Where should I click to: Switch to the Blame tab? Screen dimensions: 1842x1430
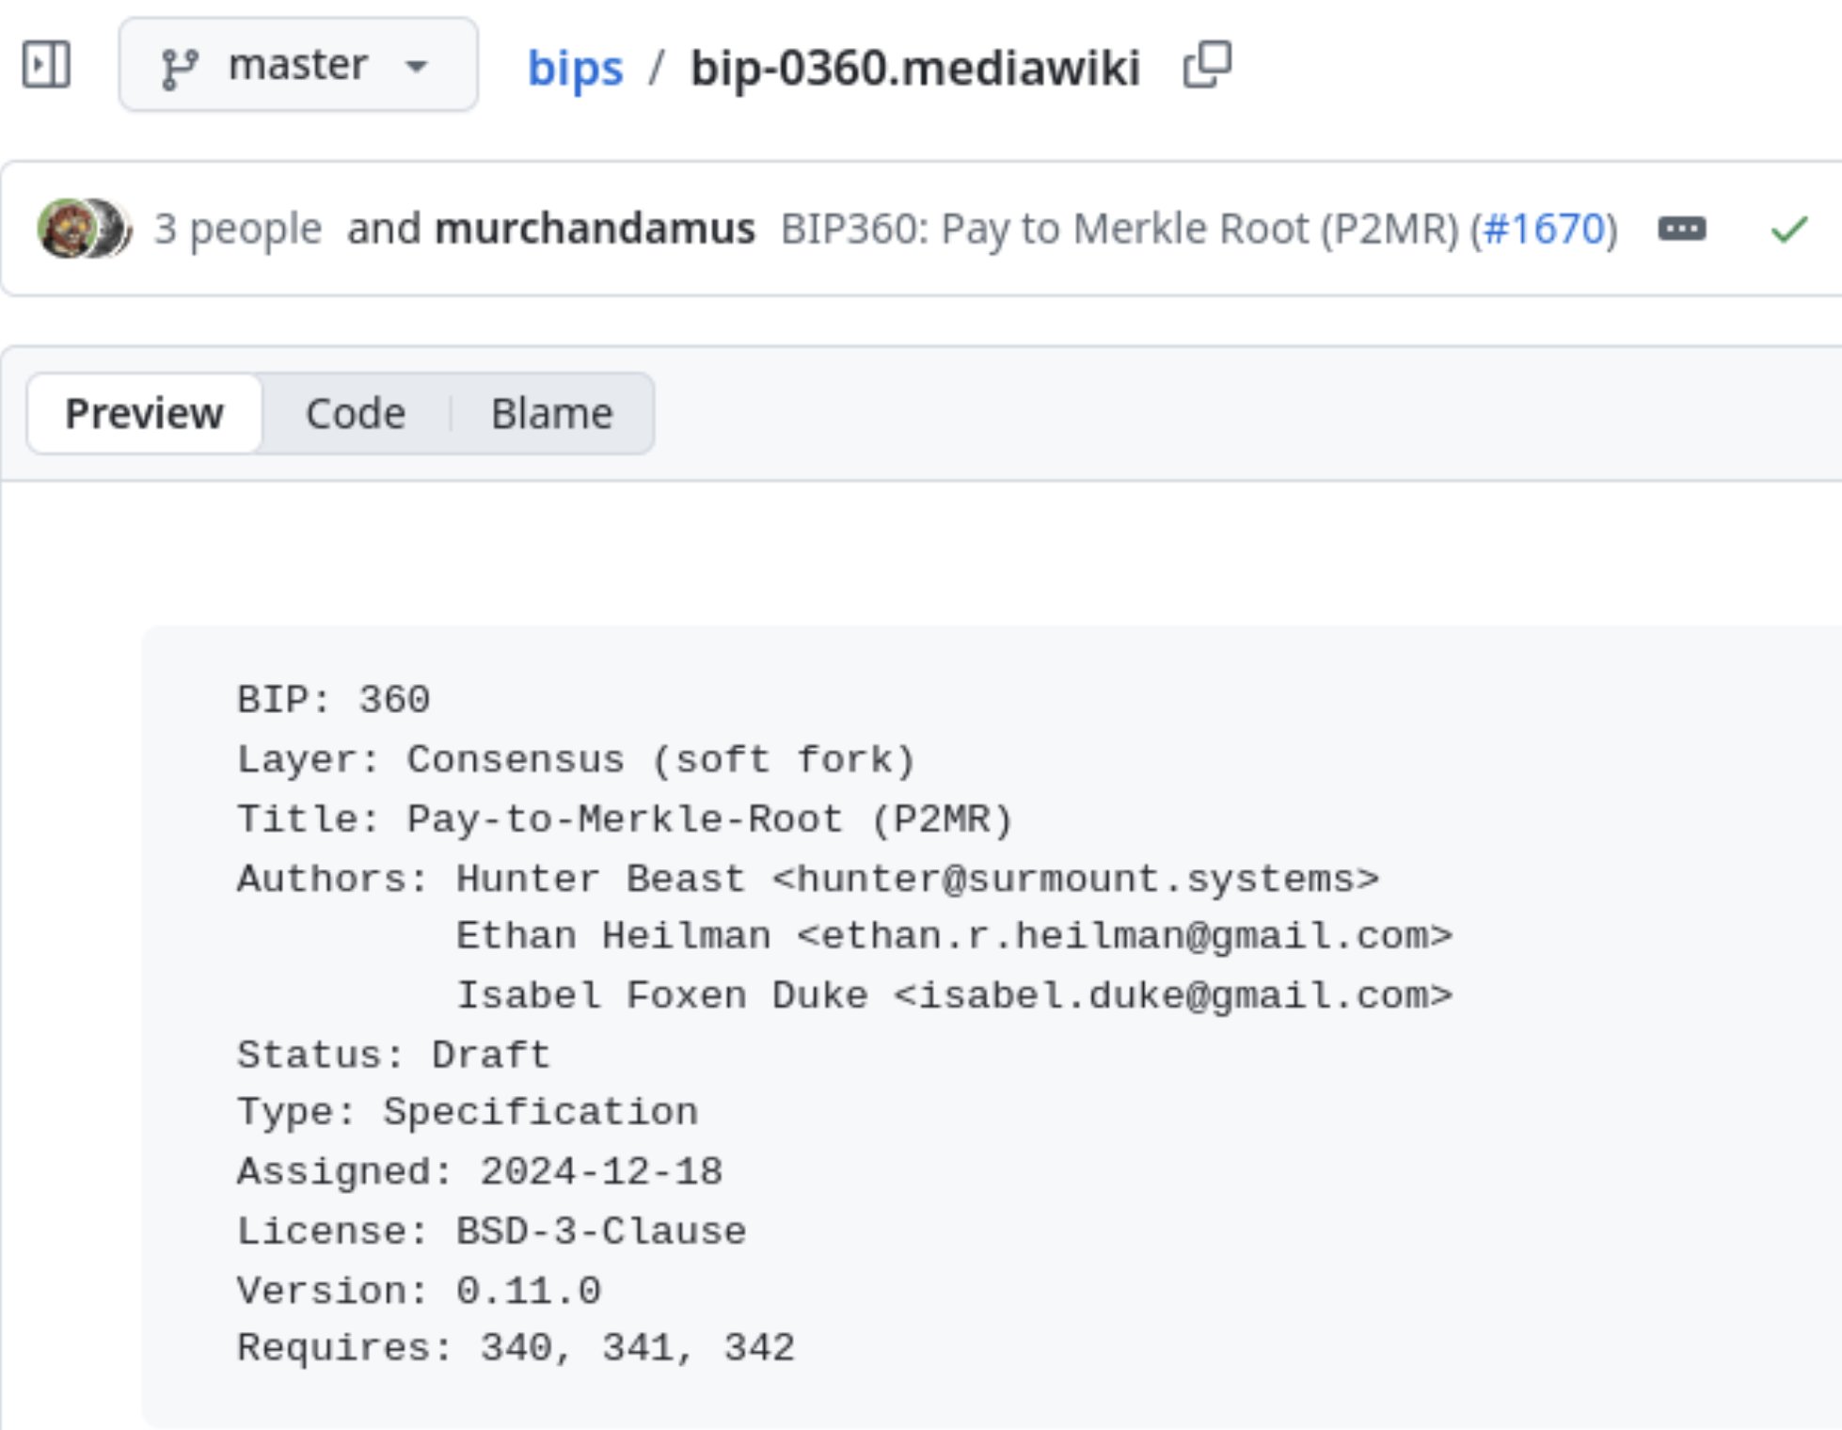[x=551, y=413]
